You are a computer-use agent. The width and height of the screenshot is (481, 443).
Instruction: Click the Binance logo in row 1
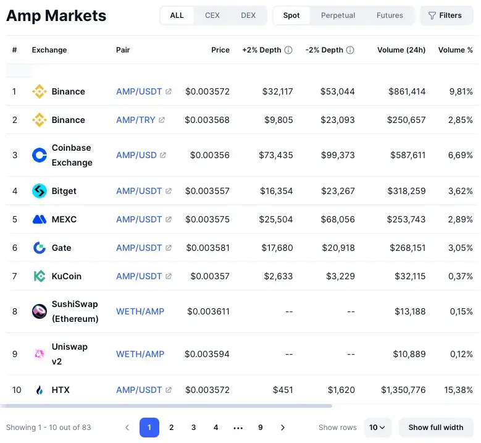tap(40, 91)
